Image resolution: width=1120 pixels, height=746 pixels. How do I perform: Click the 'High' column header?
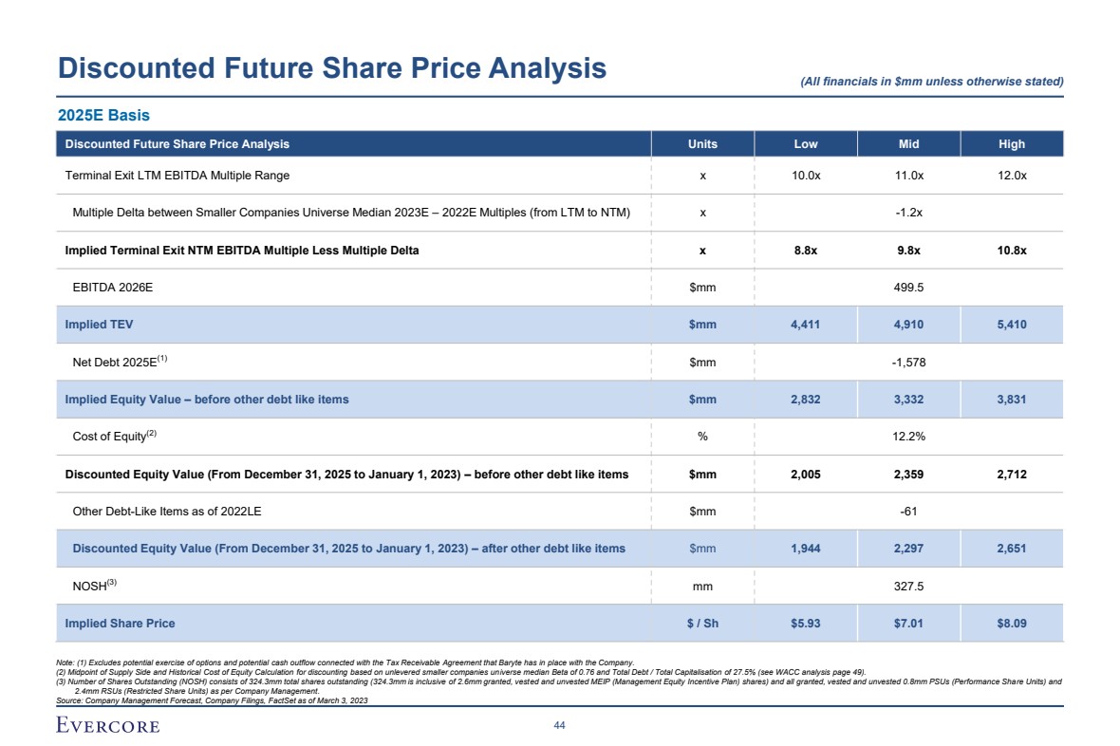pos(1012,144)
